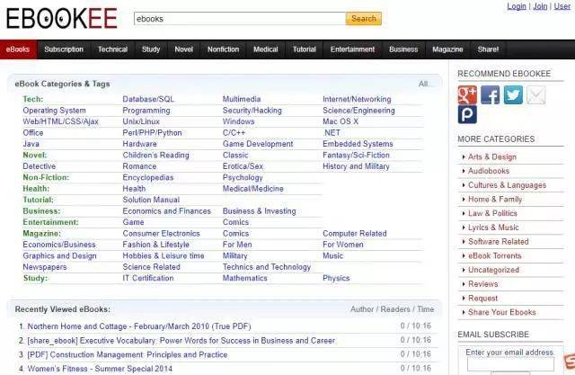Open Software Related category
The image size is (575, 375).
coord(498,242)
